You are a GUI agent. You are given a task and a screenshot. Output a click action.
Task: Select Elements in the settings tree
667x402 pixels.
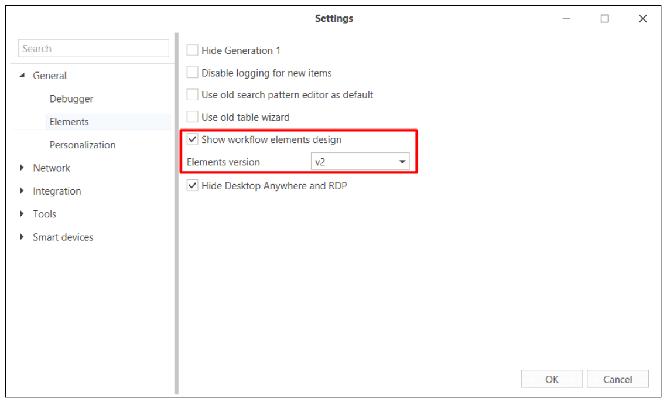(x=69, y=122)
